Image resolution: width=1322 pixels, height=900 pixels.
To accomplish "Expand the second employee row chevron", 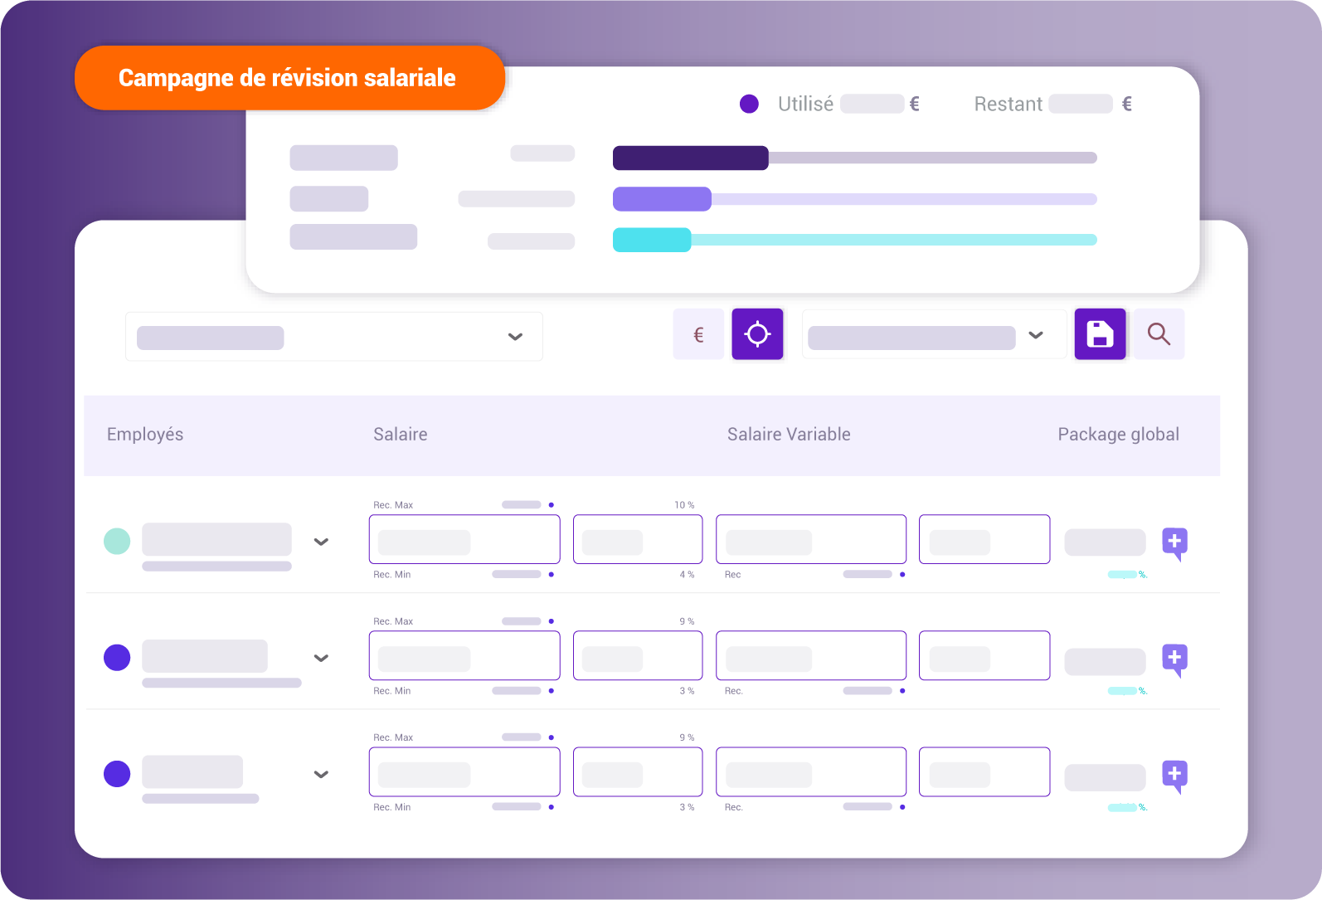I will [321, 658].
